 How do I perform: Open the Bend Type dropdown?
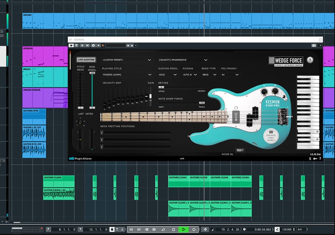209,75
